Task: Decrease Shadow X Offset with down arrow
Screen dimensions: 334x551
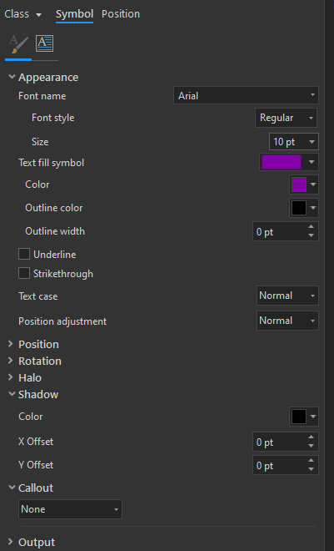Action: coord(311,446)
